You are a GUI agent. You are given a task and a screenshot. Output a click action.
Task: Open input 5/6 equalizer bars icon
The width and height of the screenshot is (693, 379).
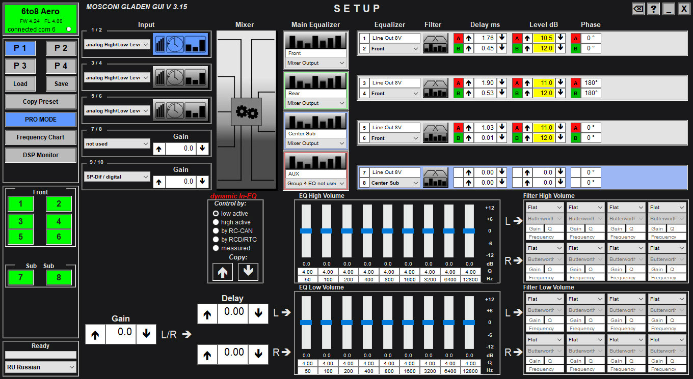pos(196,110)
